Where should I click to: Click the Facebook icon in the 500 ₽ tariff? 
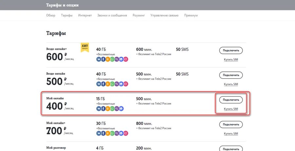[x=103, y=84]
